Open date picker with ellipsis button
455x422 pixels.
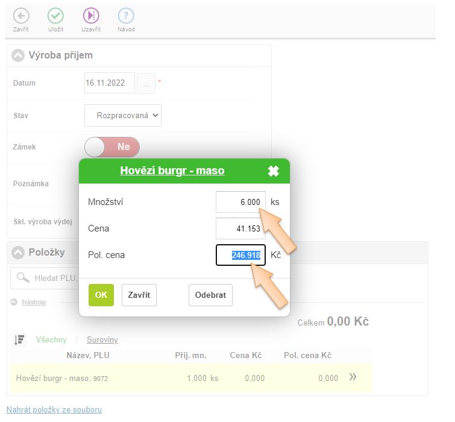[146, 83]
